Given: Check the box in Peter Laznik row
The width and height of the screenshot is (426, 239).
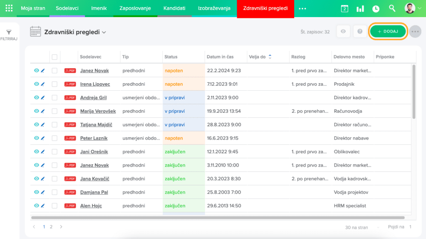Looking at the screenshot, I should (54, 138).
